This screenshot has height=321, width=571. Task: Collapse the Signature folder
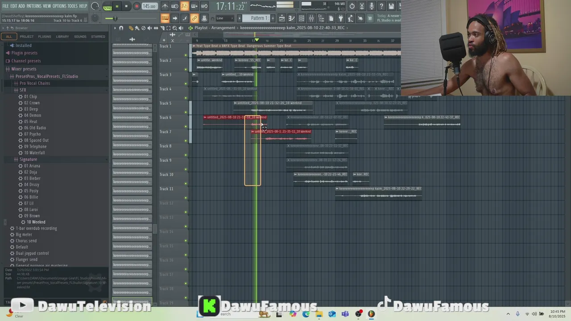[x=28, y=159]
